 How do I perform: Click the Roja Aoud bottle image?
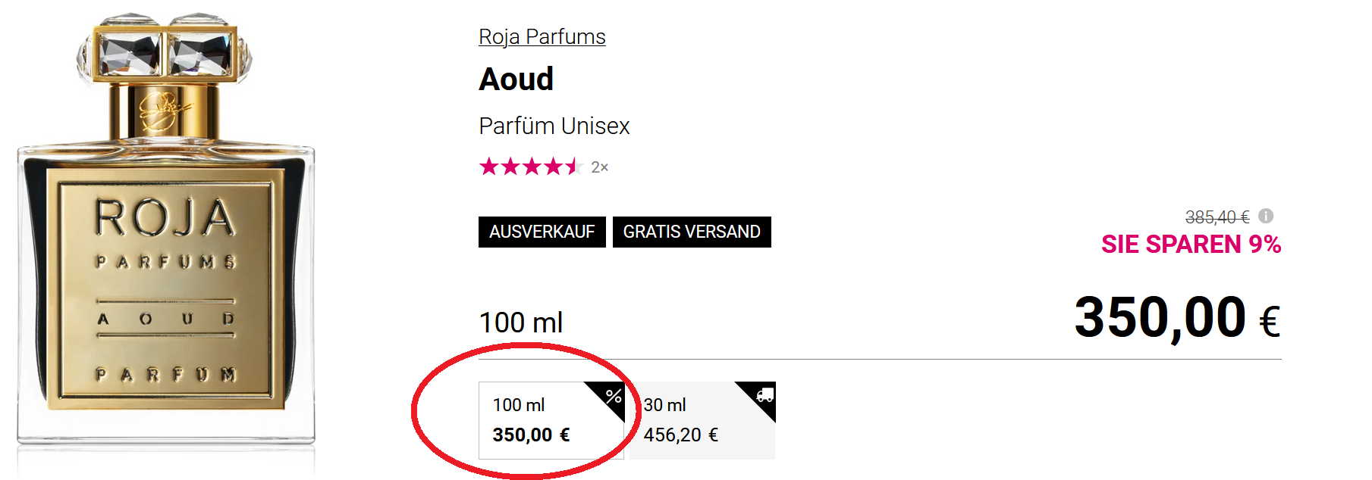[x=165, y=288]
